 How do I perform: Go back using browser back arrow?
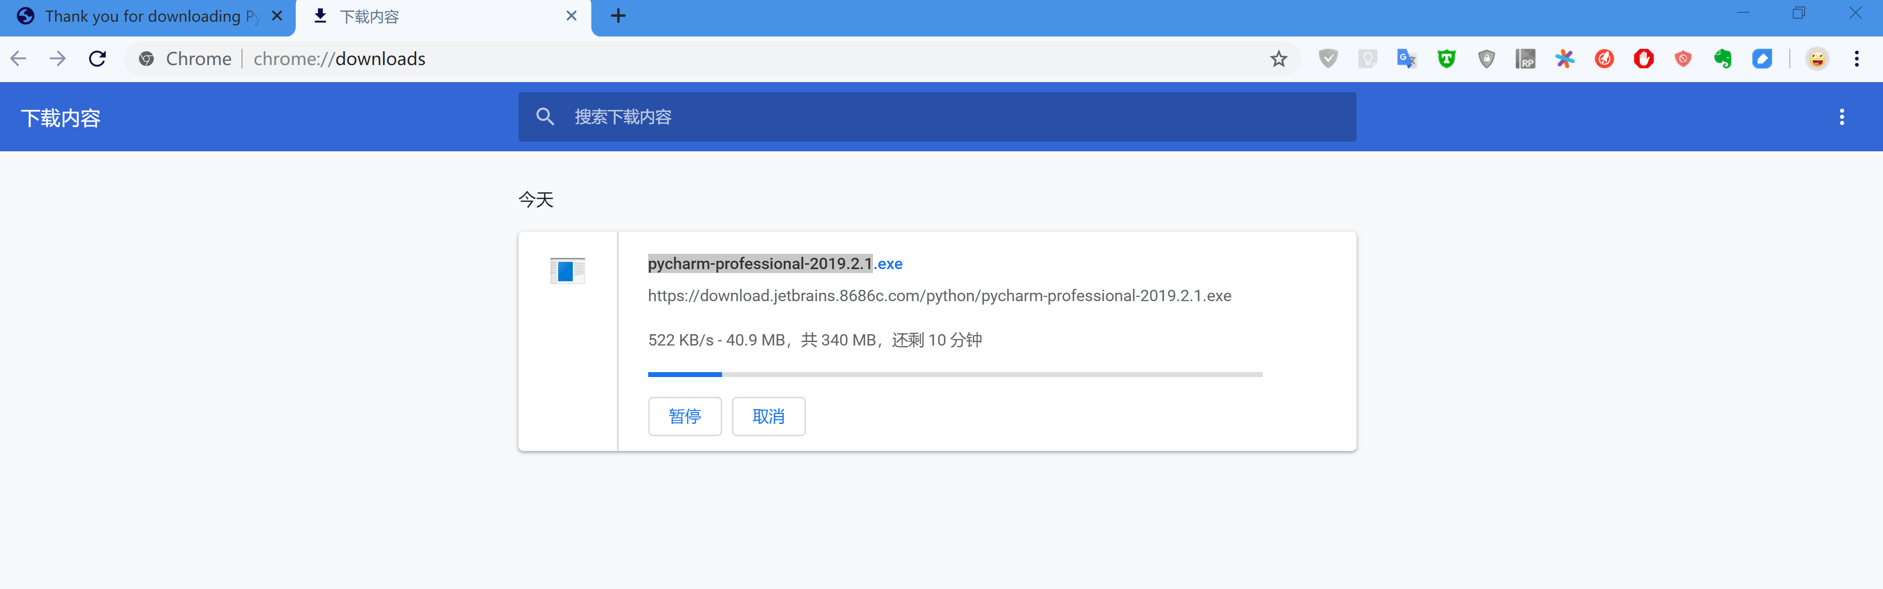[19, 59]
